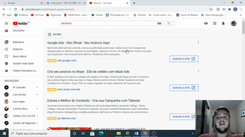Click the search magnifier button
Viewport: 245px width, 137px height.
[169, 23]
